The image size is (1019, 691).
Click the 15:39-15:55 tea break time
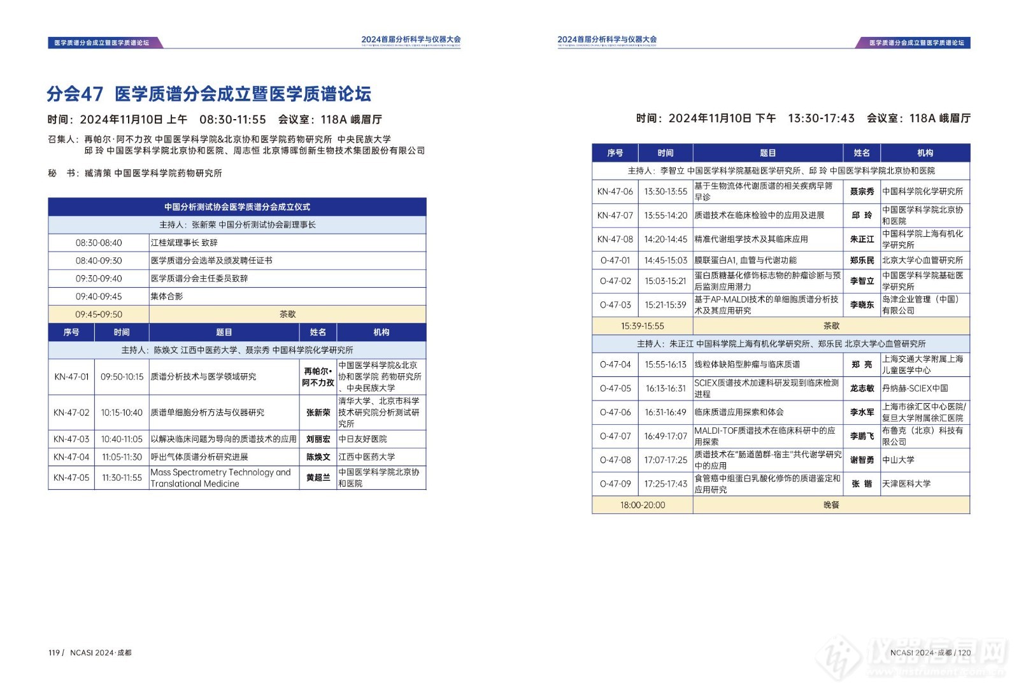click(643, 326)
